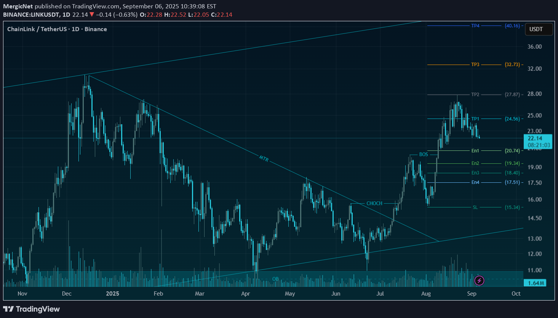Click the O:22.28 open value in header
The width and height of the screenshot is (558, 318).
pos(151,15)
